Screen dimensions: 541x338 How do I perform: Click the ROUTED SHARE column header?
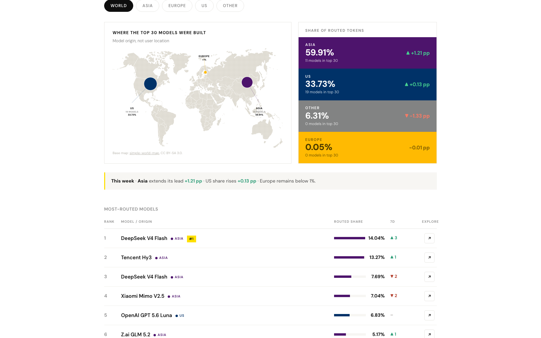[348, 222]
